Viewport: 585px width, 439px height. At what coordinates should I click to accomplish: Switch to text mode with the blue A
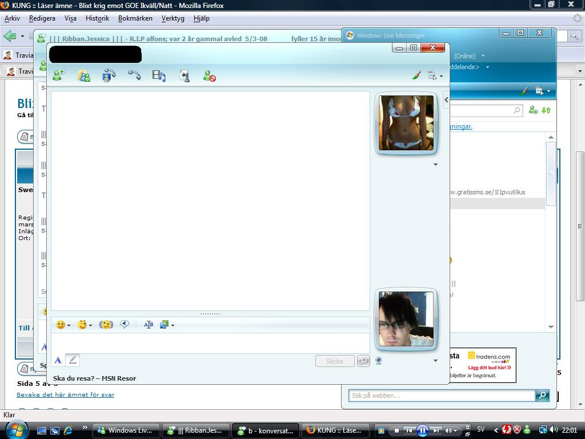[58, 360]
